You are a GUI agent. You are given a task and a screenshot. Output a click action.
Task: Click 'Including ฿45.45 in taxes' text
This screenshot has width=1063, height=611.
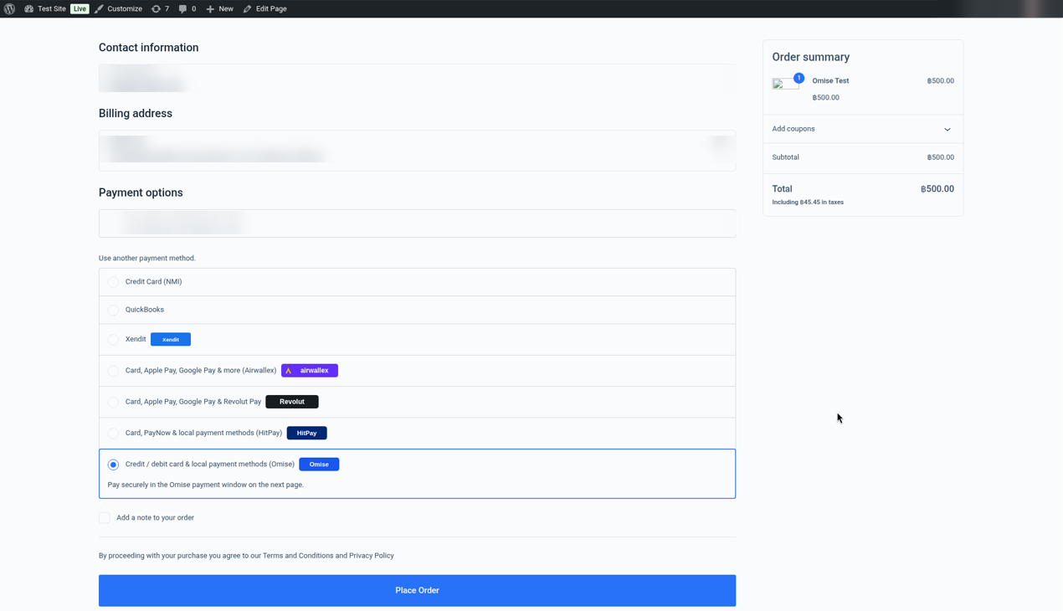808,203
